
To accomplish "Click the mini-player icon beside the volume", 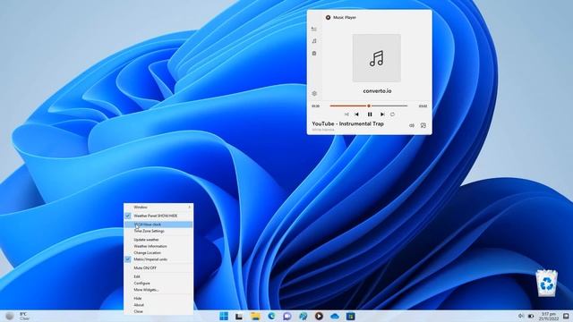I will 423,125.
